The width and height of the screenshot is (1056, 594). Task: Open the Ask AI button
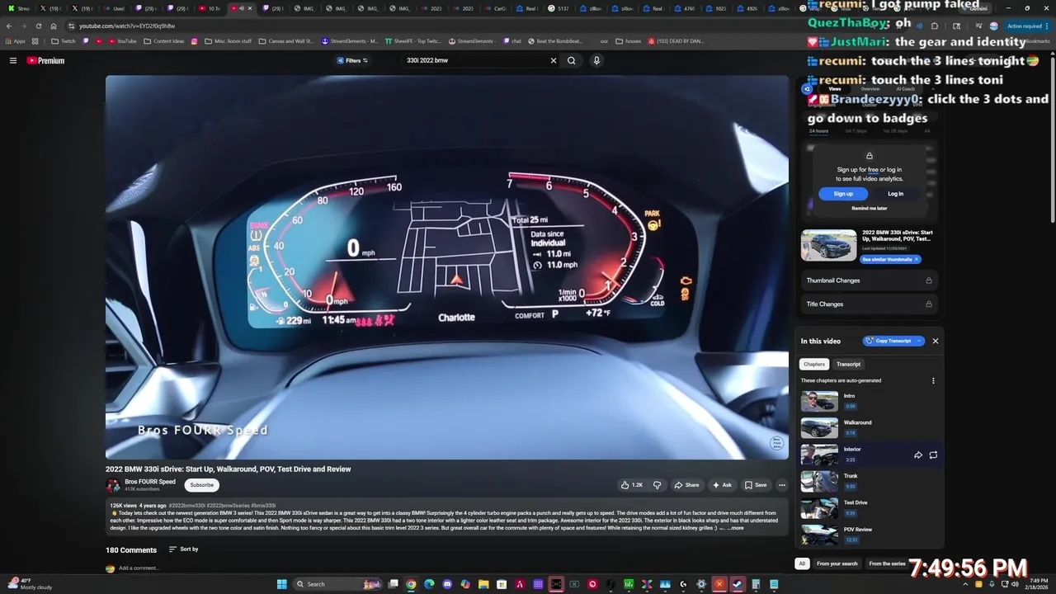pyautogui.click(x=723, y=485)
